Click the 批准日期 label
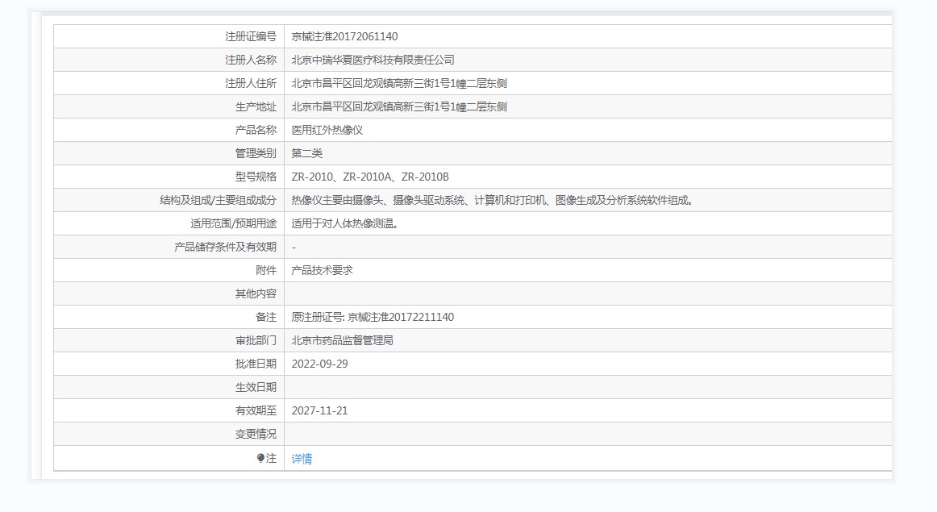The width and height of the screenshot is (937, 512). pos(256,364)
